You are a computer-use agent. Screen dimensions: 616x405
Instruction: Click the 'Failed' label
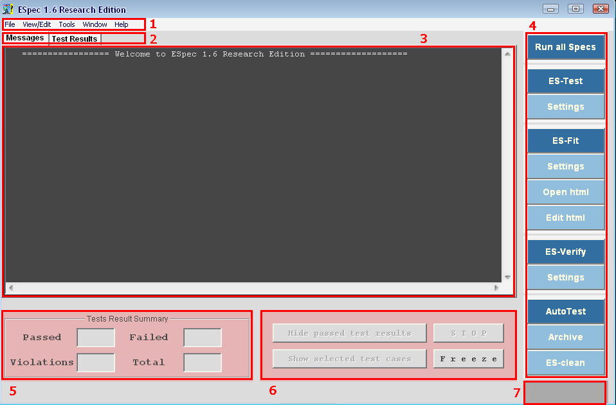(x=149, y=337)
